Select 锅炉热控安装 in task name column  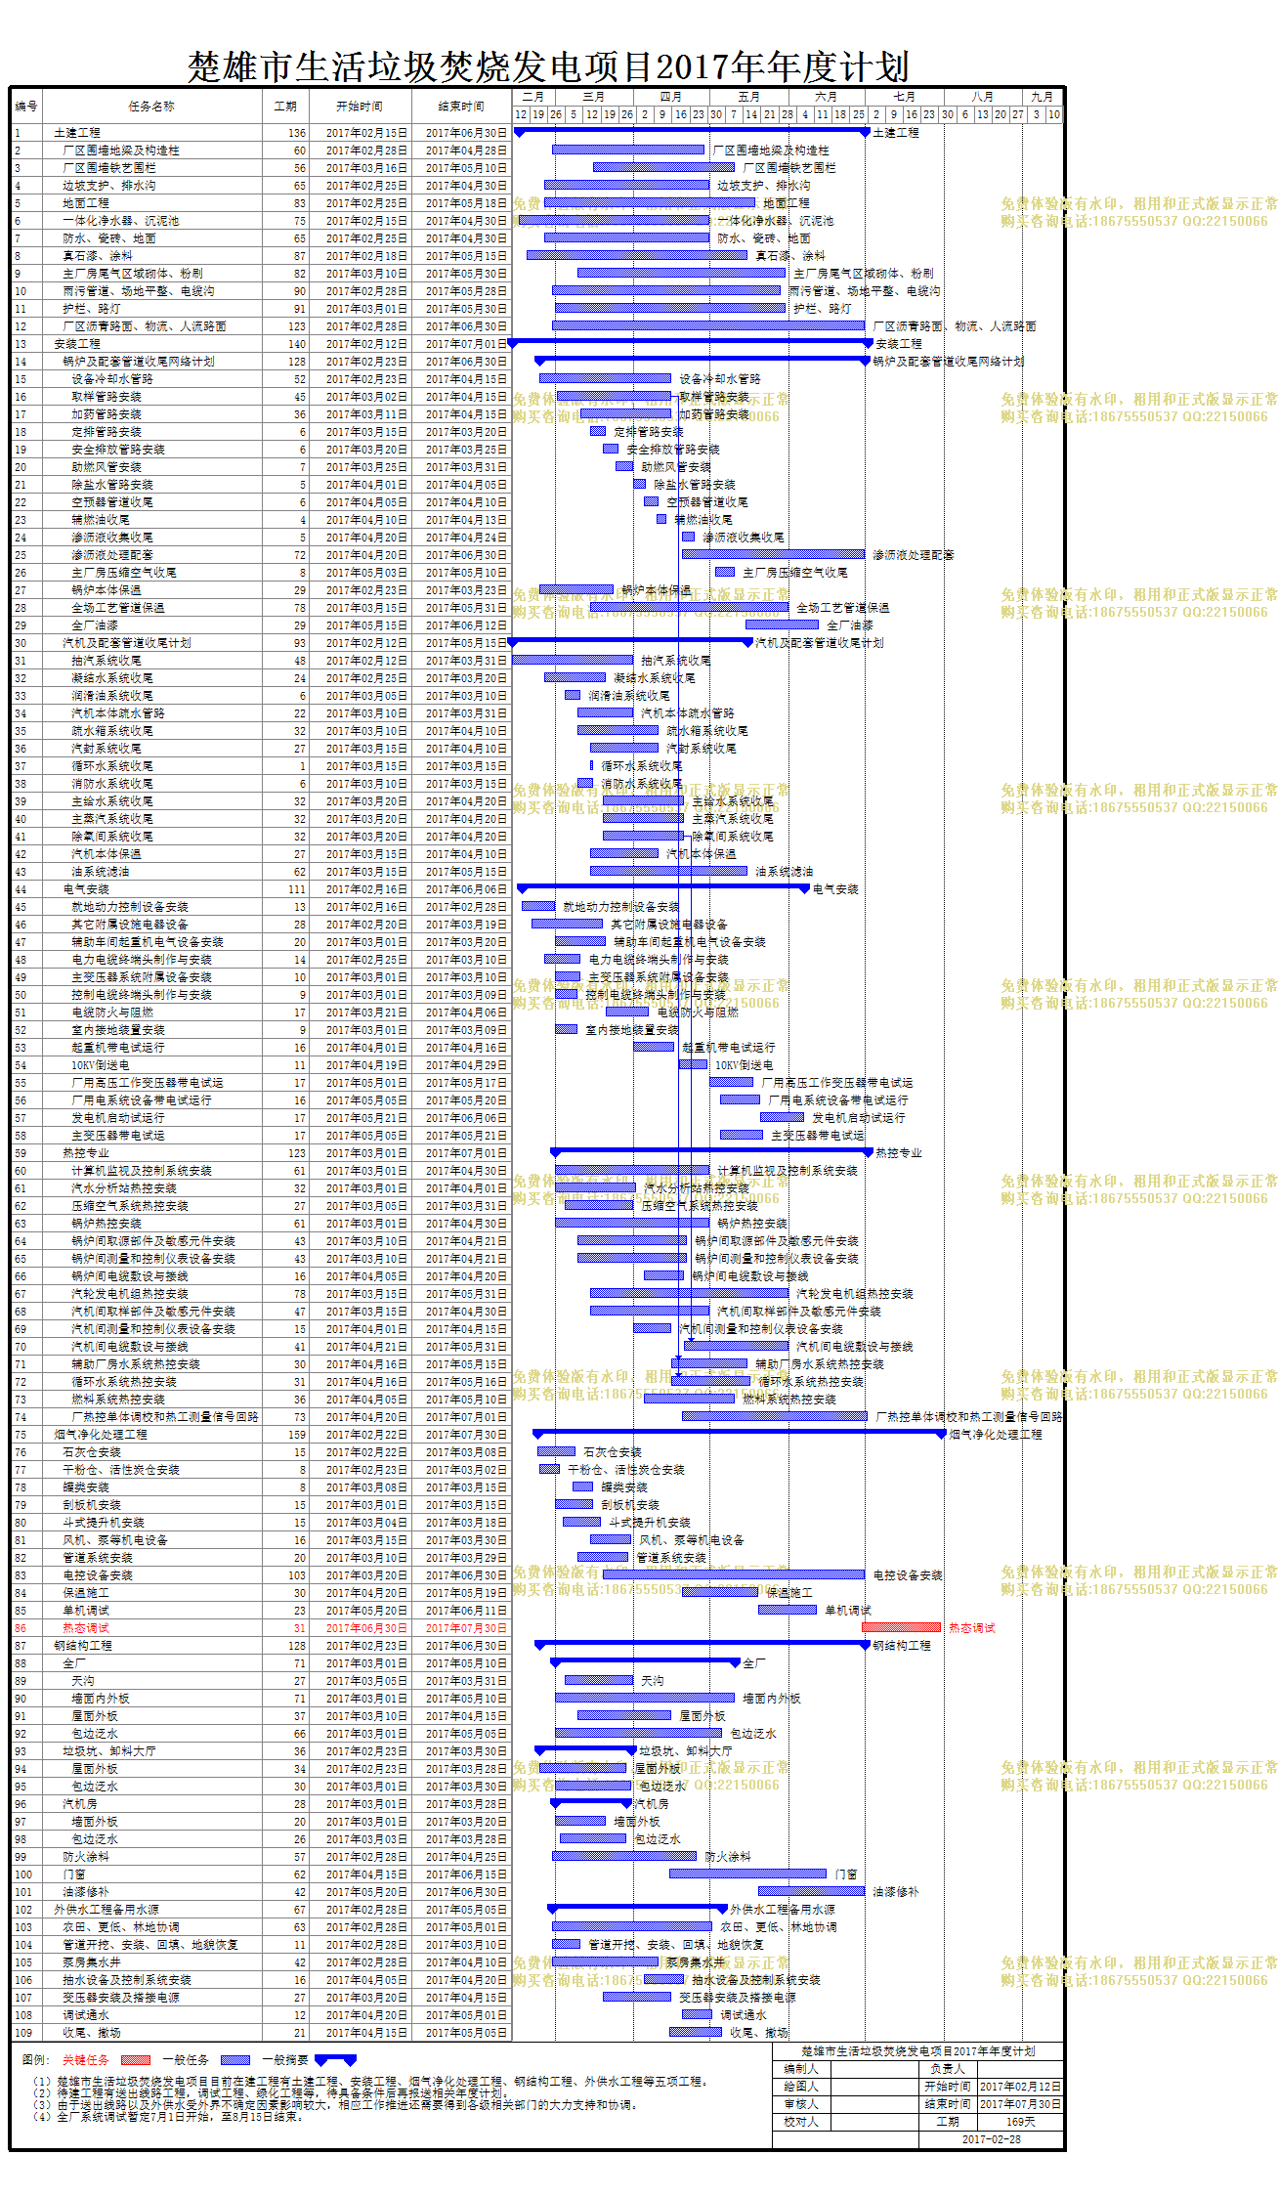106,1224
